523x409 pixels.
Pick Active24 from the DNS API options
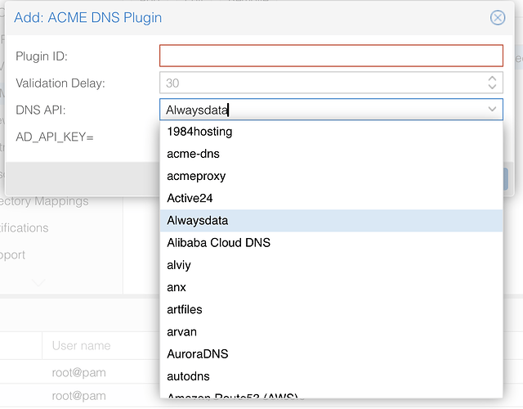point(331,198)
